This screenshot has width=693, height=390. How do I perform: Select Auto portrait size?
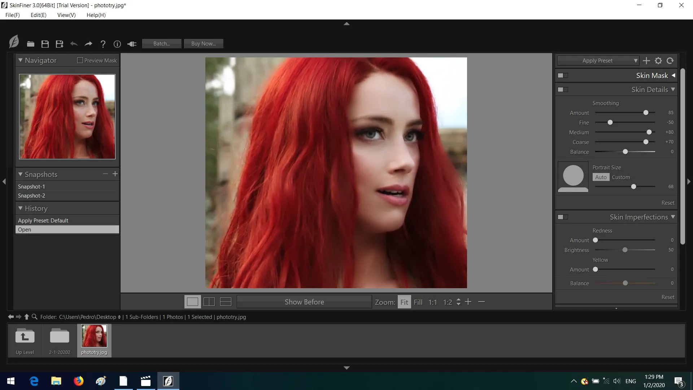(x=601, y=177)
